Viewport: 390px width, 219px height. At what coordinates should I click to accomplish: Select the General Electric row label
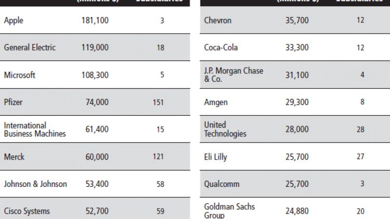(30, 48)
